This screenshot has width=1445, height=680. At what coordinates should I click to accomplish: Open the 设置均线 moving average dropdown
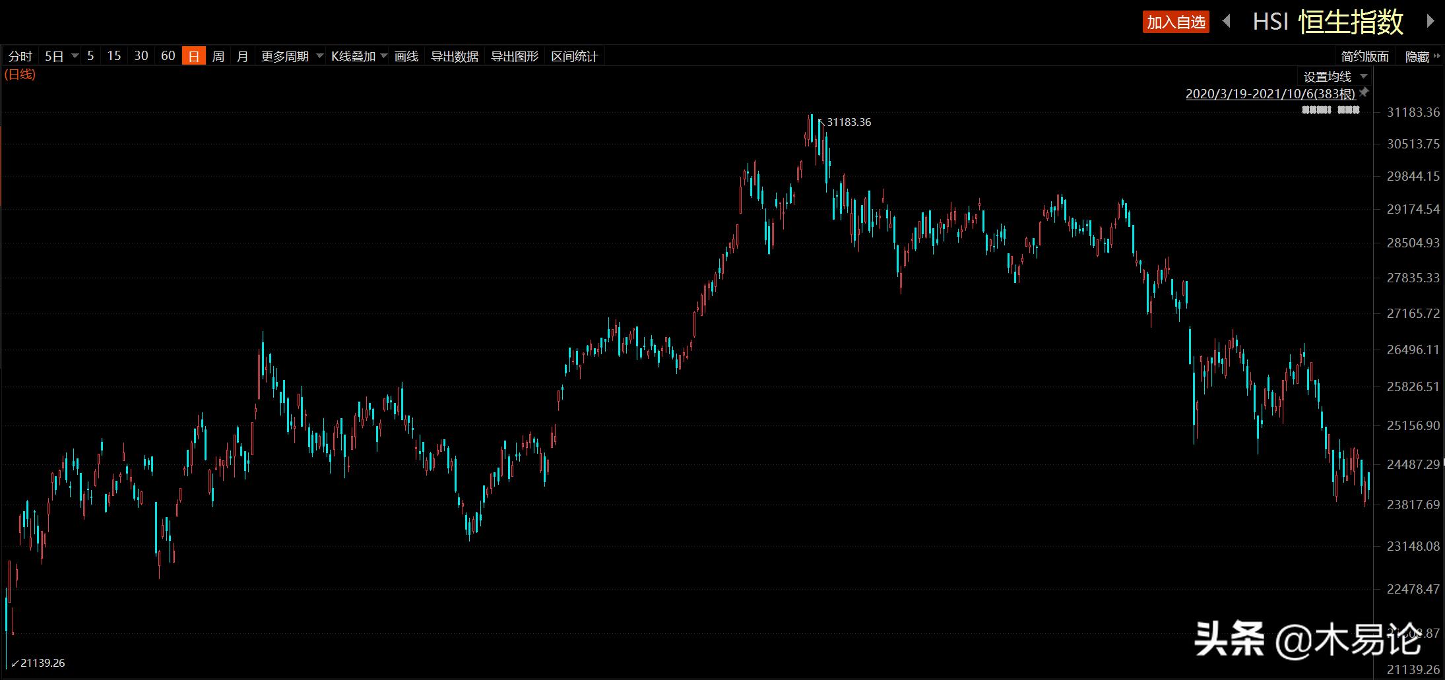point(1334,77)
